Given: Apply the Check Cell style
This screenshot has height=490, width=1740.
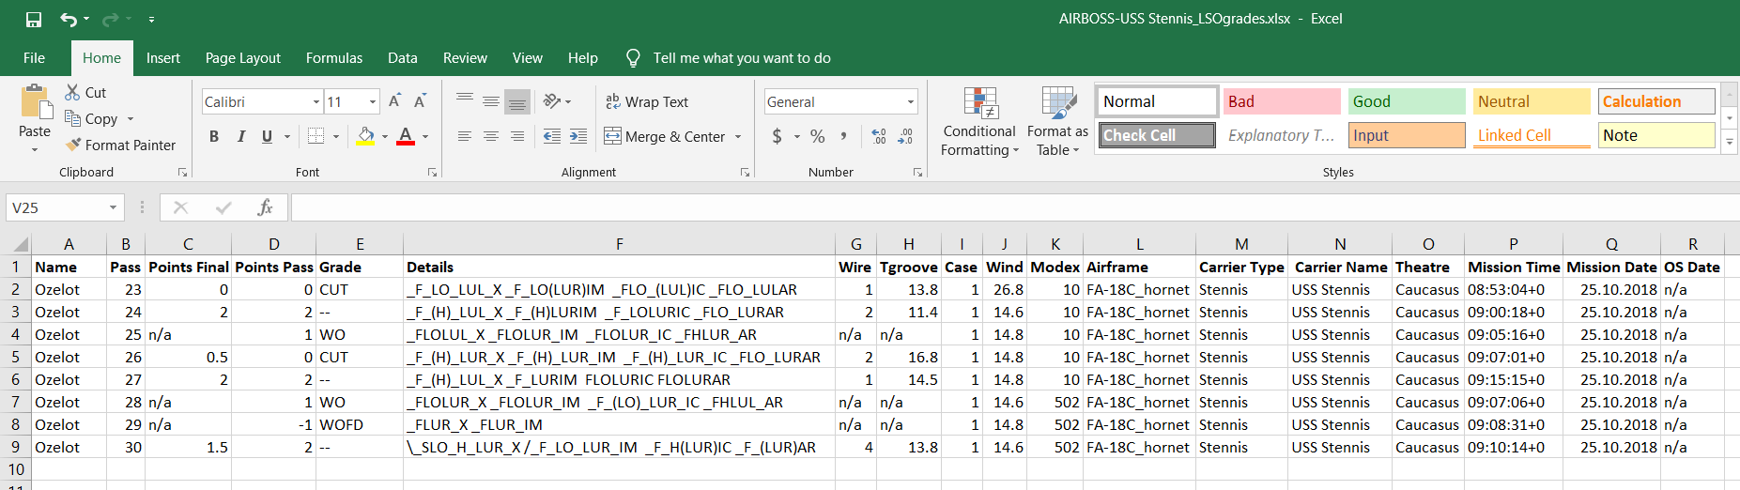Looking at the screenshot, I should coord(1157,135).
